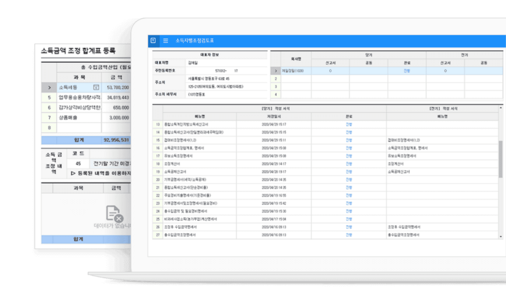Select 비과세사업소득(농가부업)계산명세서 row 25
The width and height of the screenshot is (506, 292).
pyautogui.click(x=191, y=219)
